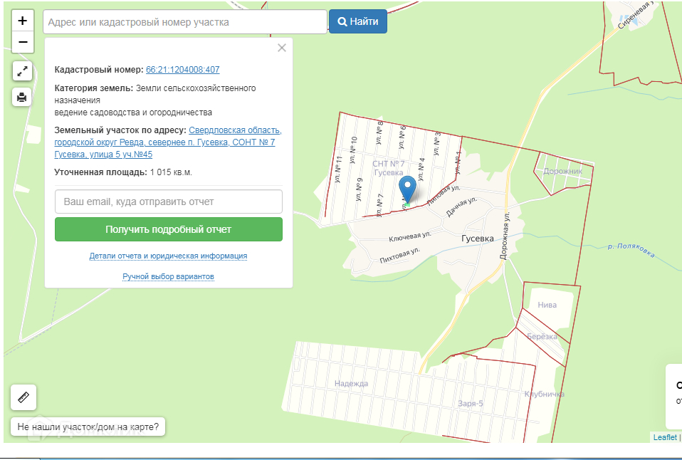Open the Leaflet attribution link

(665, 437)
